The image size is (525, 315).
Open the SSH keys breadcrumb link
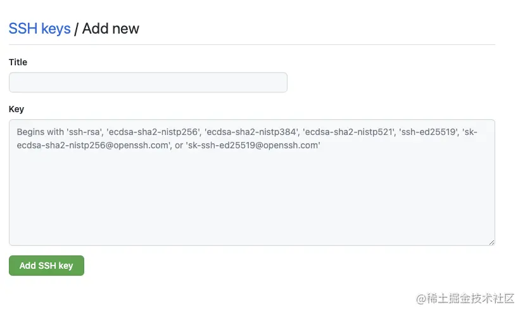click(39, 29)
